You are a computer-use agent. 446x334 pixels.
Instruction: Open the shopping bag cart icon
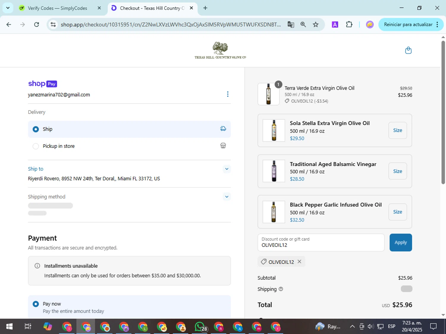click(408, 50)
